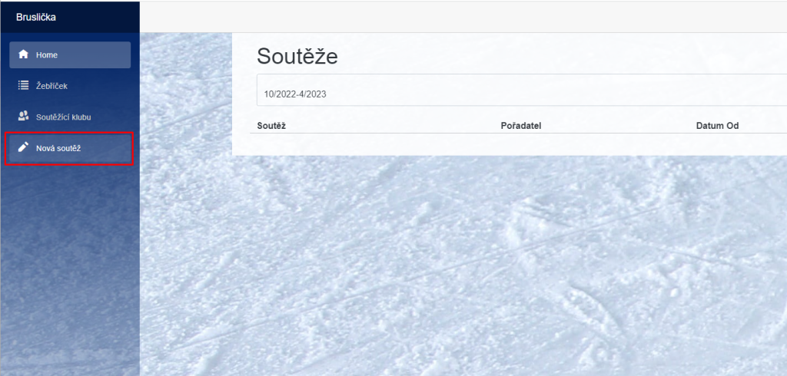This screenshot has width=787, height=376.
Task: Click the Nová soutěž pencil icon
Action: click(x=23, y=147)
